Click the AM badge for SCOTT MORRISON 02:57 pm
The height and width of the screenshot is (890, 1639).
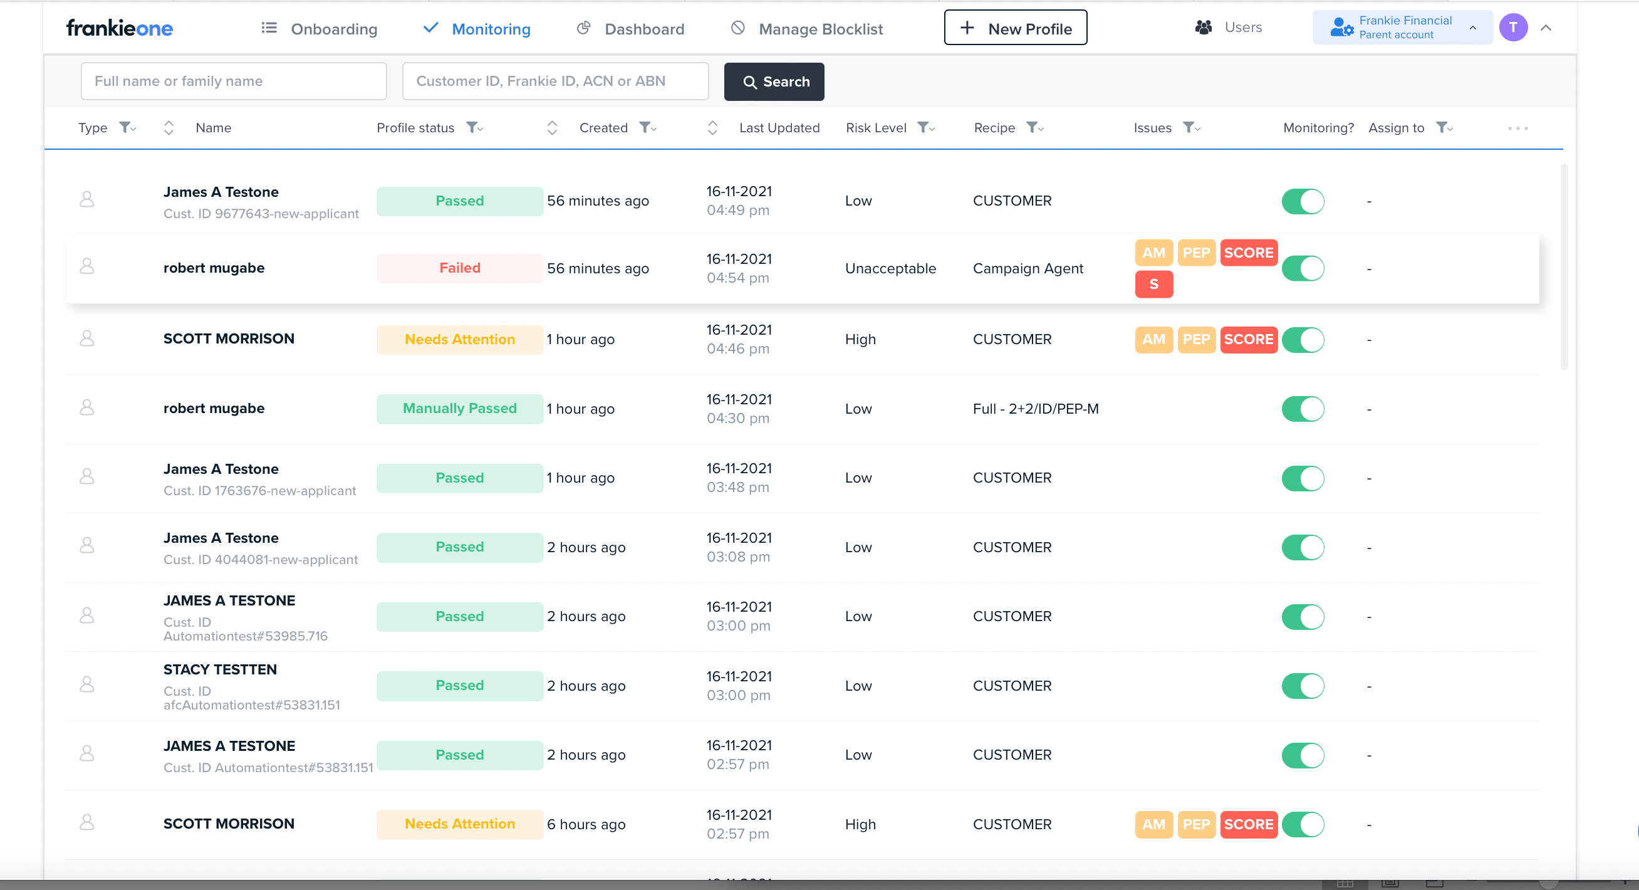click(1153, 824)
